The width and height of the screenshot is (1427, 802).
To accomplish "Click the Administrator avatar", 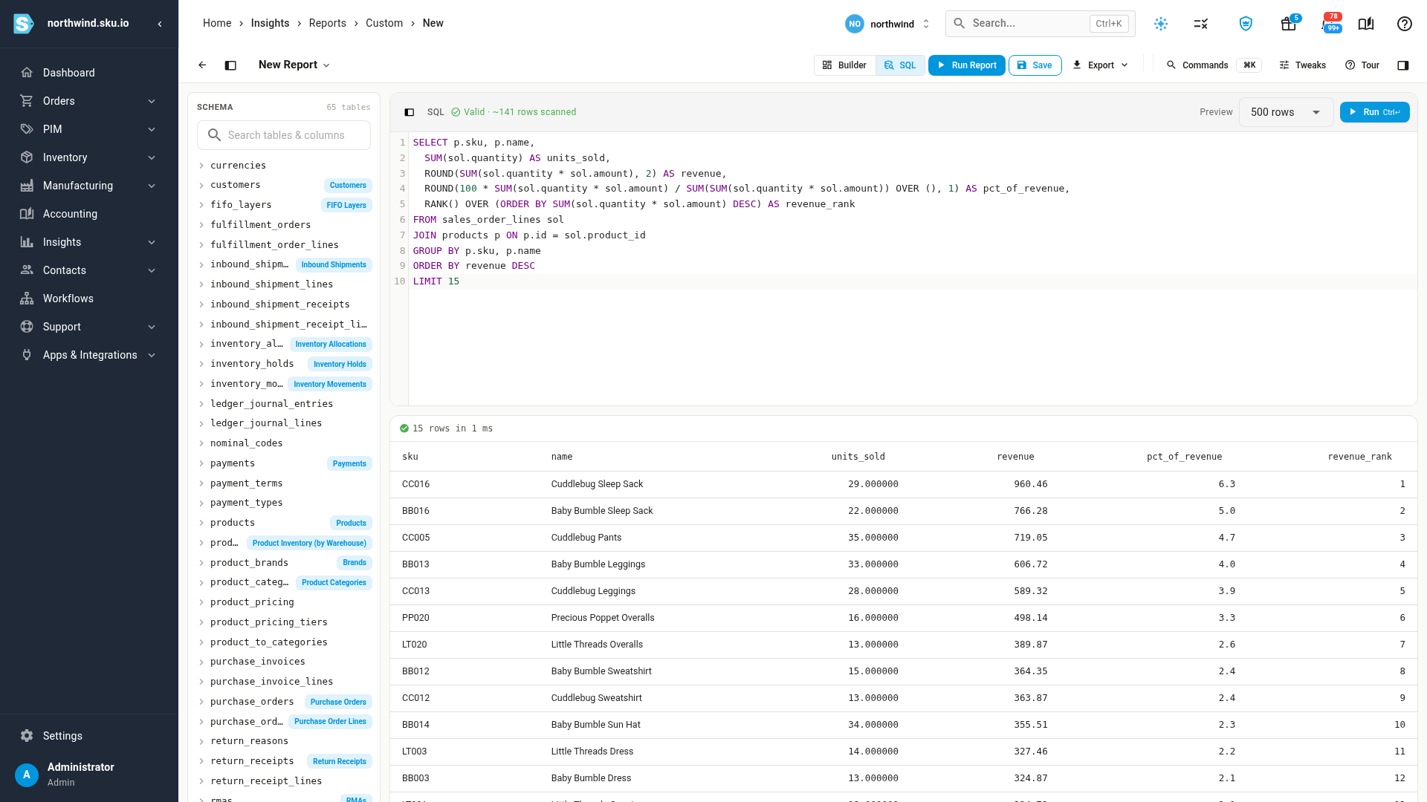I will 27,775.
